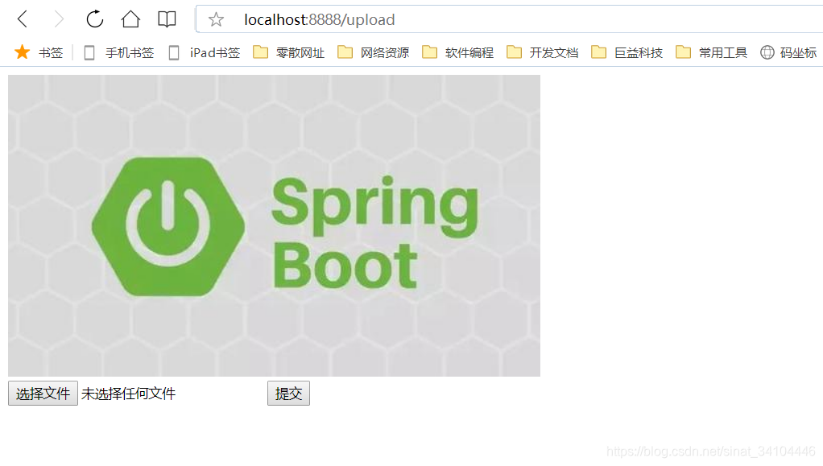Open the reading mode book icon
The image size is (823, 466).
[167, 19]
